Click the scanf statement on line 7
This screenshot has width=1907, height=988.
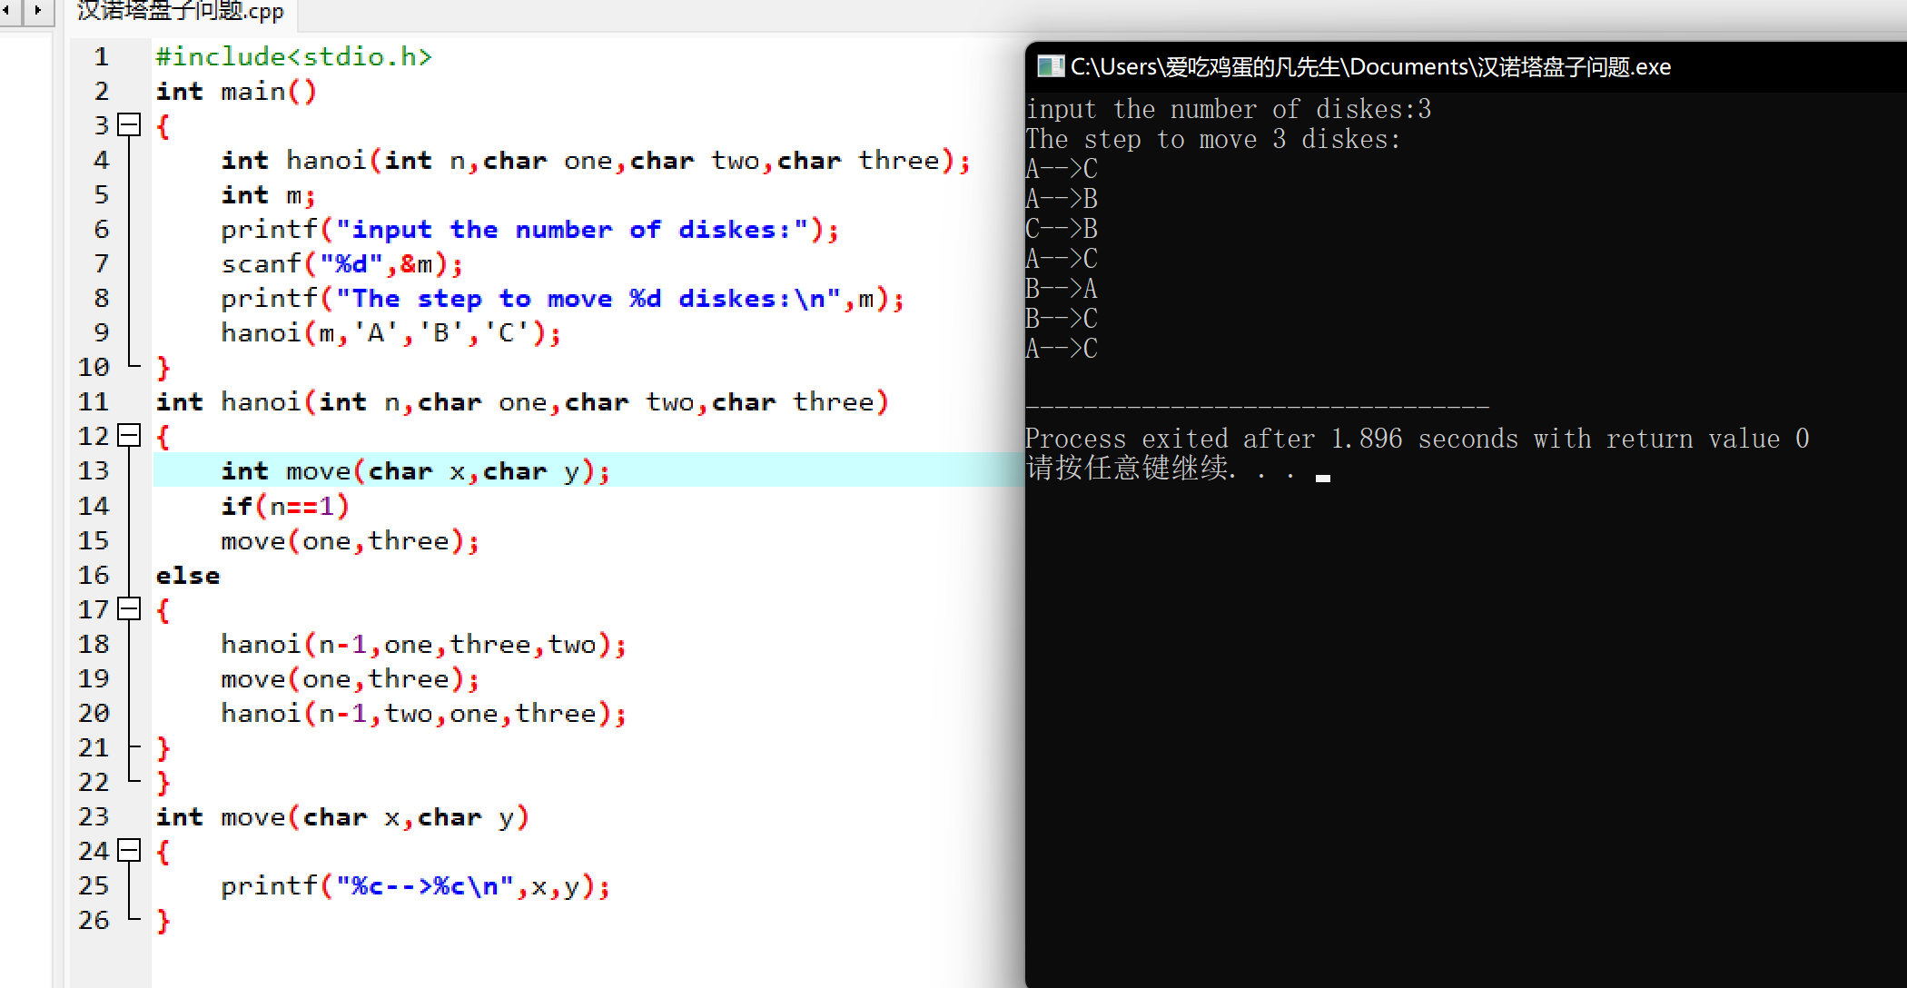click(342, 264)
